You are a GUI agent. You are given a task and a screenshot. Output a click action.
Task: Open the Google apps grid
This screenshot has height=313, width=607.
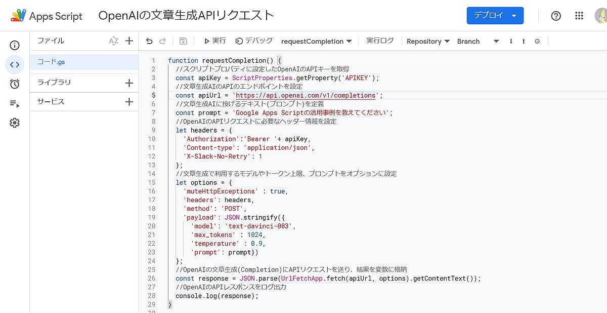579,16
